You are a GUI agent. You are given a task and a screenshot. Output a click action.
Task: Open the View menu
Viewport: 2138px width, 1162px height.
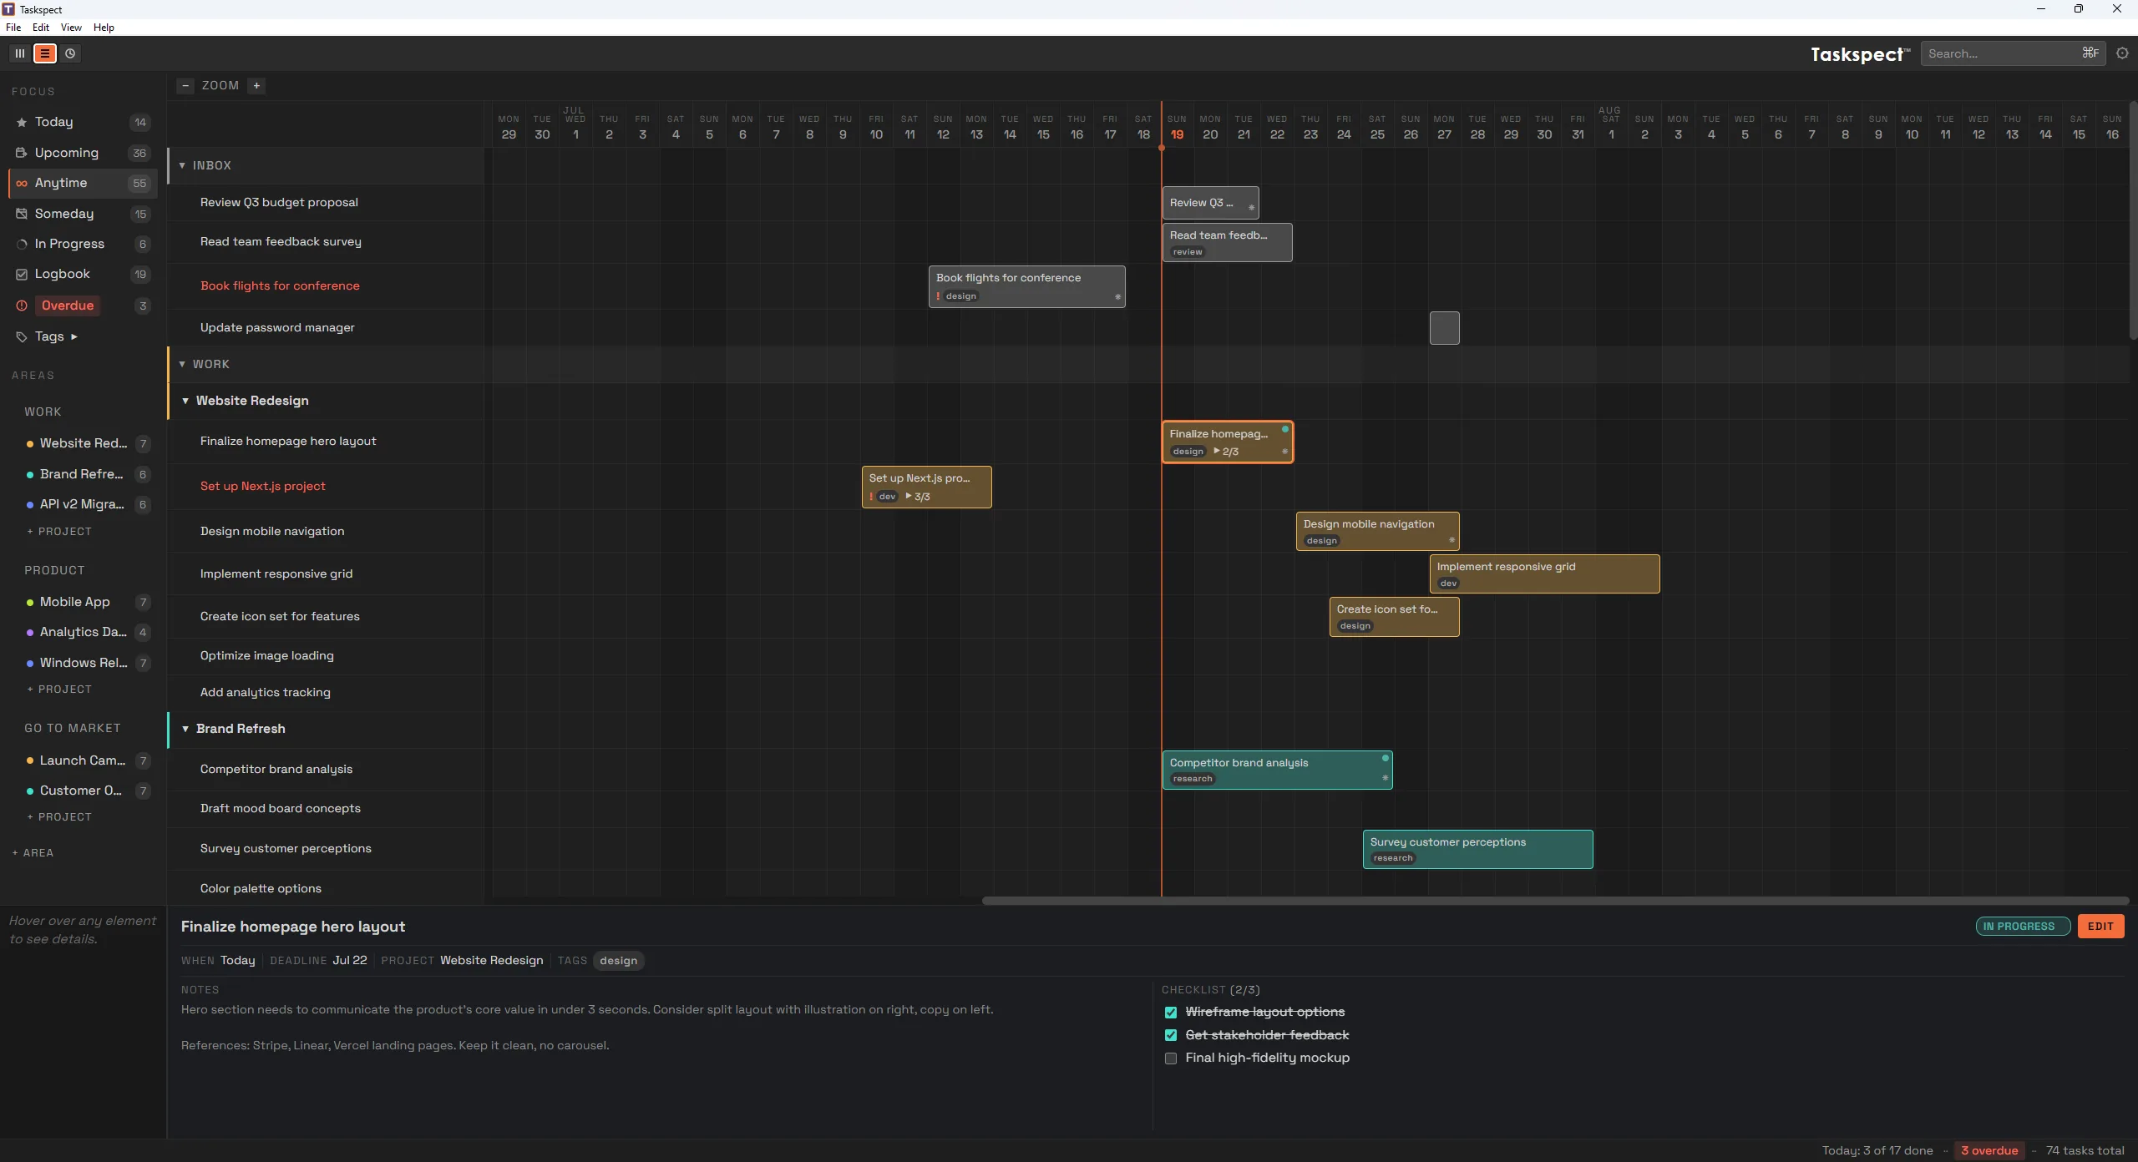pos(71,28)
